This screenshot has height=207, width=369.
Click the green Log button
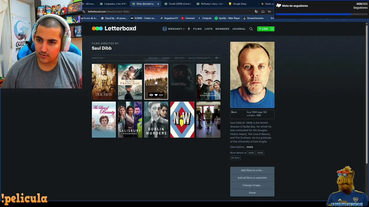pos(263,29)
